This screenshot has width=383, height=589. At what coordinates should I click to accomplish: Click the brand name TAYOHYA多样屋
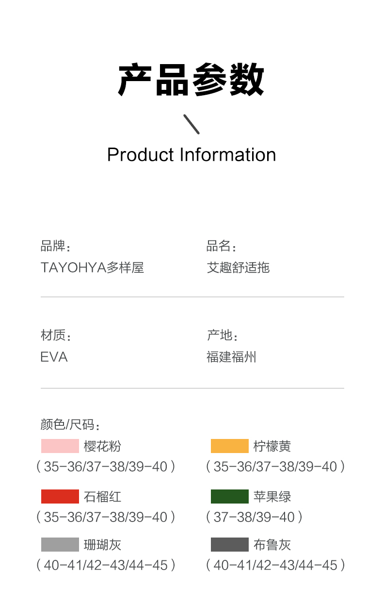click(92, 268)
